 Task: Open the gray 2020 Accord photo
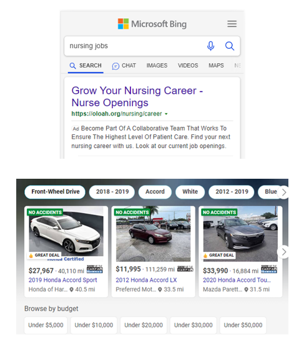coord(240,234)
